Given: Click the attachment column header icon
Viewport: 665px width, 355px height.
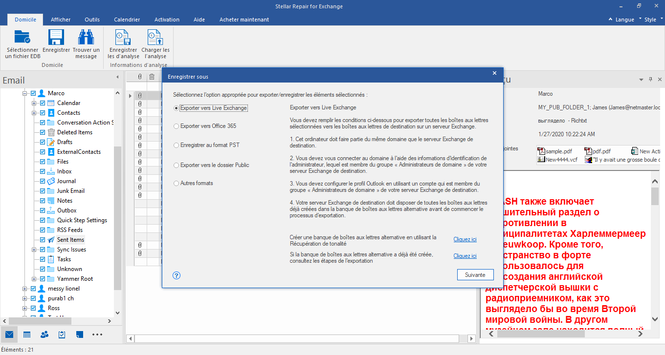Looking at the screenshot, I should [x=140, y=77].
